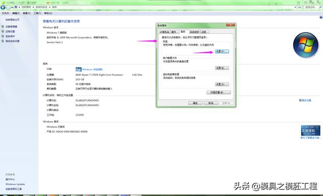Select 控制面板 breadcrumb in address bar
The width and height of the screenshot is (323, 196).
(26, 7)
